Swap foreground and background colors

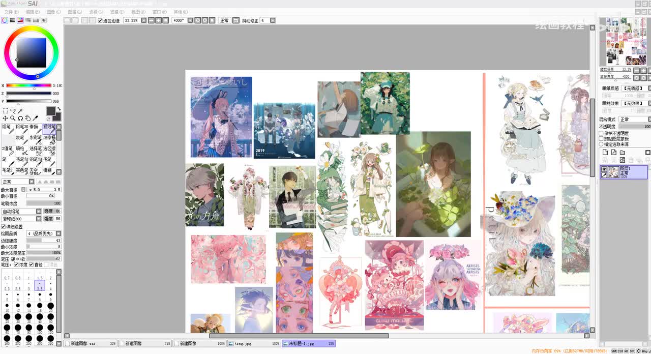(58, 109)
